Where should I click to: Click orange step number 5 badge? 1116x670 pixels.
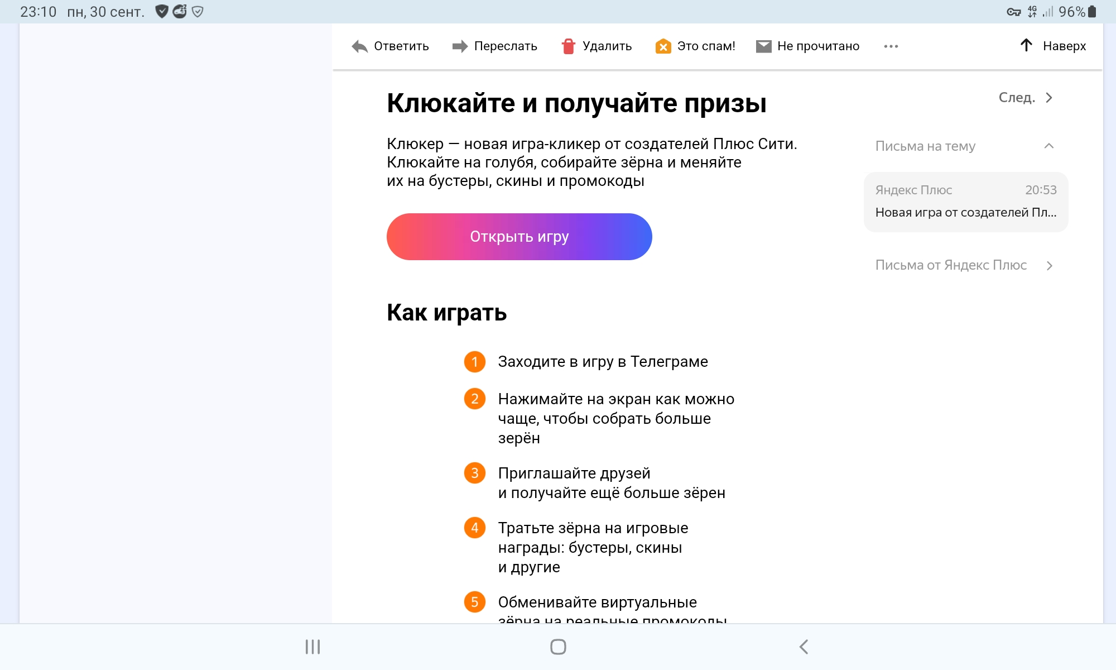pyautogui.click(x=475, y=602)
